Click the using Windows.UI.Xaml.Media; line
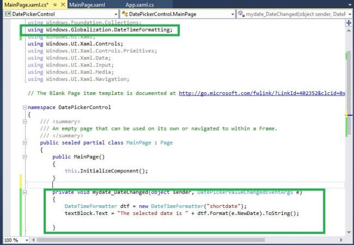 (x=71, y=72)
